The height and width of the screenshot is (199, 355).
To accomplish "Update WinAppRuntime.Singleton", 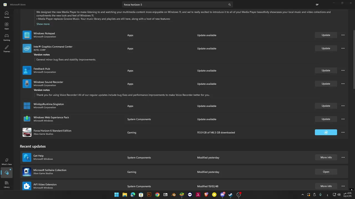I will click(326, 106).
